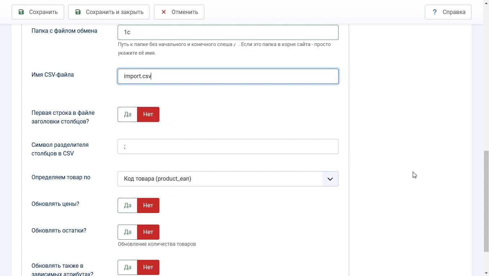Screen dimensions: 489x276
Task: Click the 'Символ разделителя столбцов в CSV' input
Action: 228,146
